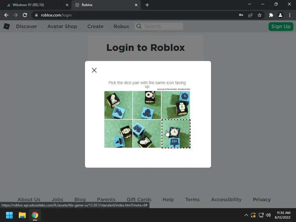
Task: Open site info padlock icon
Action: pos(36,15)
